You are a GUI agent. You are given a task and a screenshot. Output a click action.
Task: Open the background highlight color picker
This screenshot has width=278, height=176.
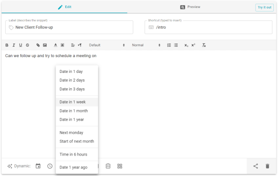click(63, 45)
